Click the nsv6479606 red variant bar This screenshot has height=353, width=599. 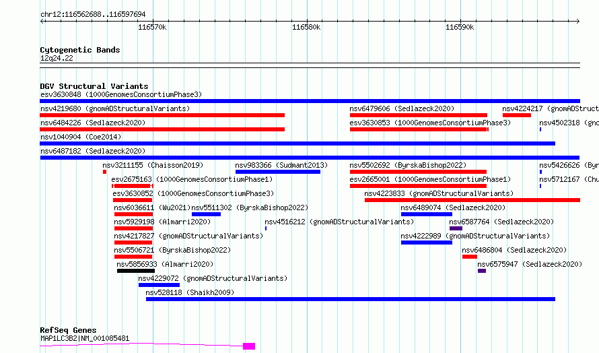(419, 115)
